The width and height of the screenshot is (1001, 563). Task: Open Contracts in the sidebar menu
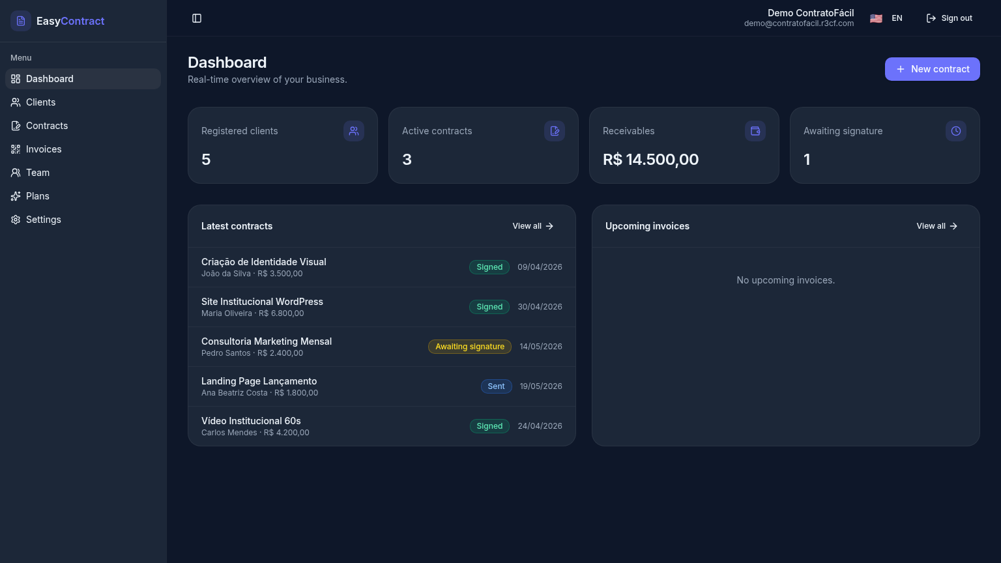(83, 126)
